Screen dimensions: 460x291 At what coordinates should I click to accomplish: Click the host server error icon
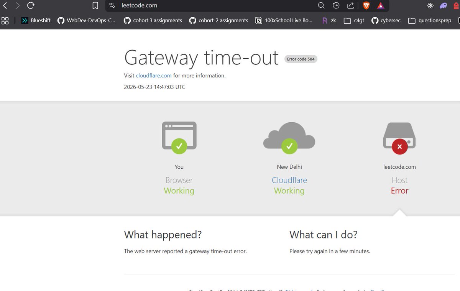[399, 138]
